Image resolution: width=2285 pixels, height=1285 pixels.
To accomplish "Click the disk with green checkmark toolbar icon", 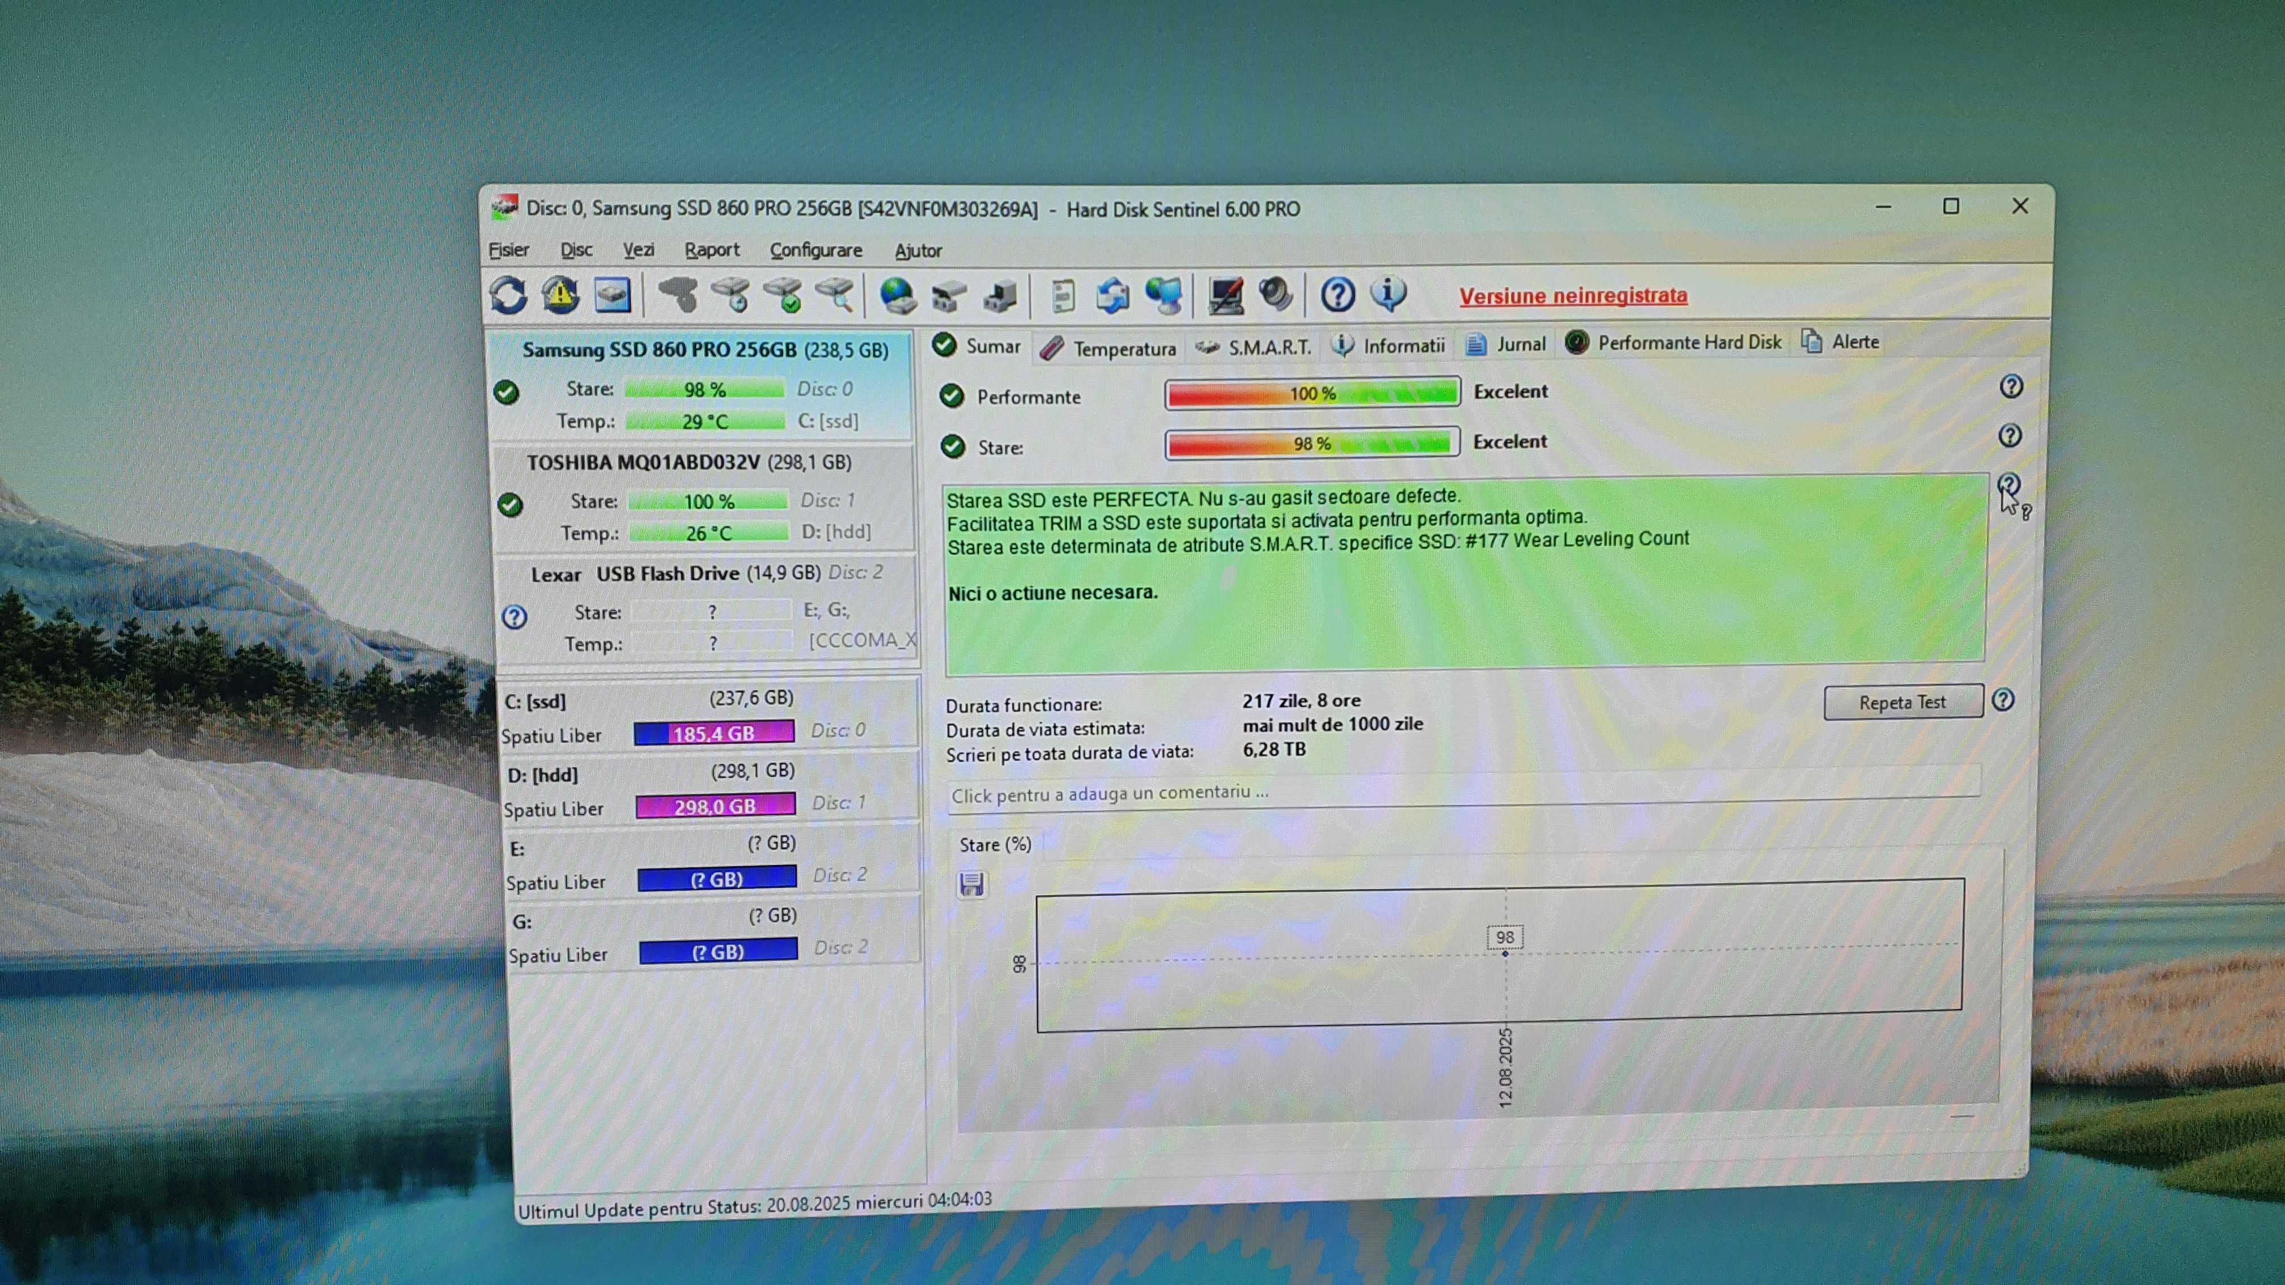I will coord(784,295).
